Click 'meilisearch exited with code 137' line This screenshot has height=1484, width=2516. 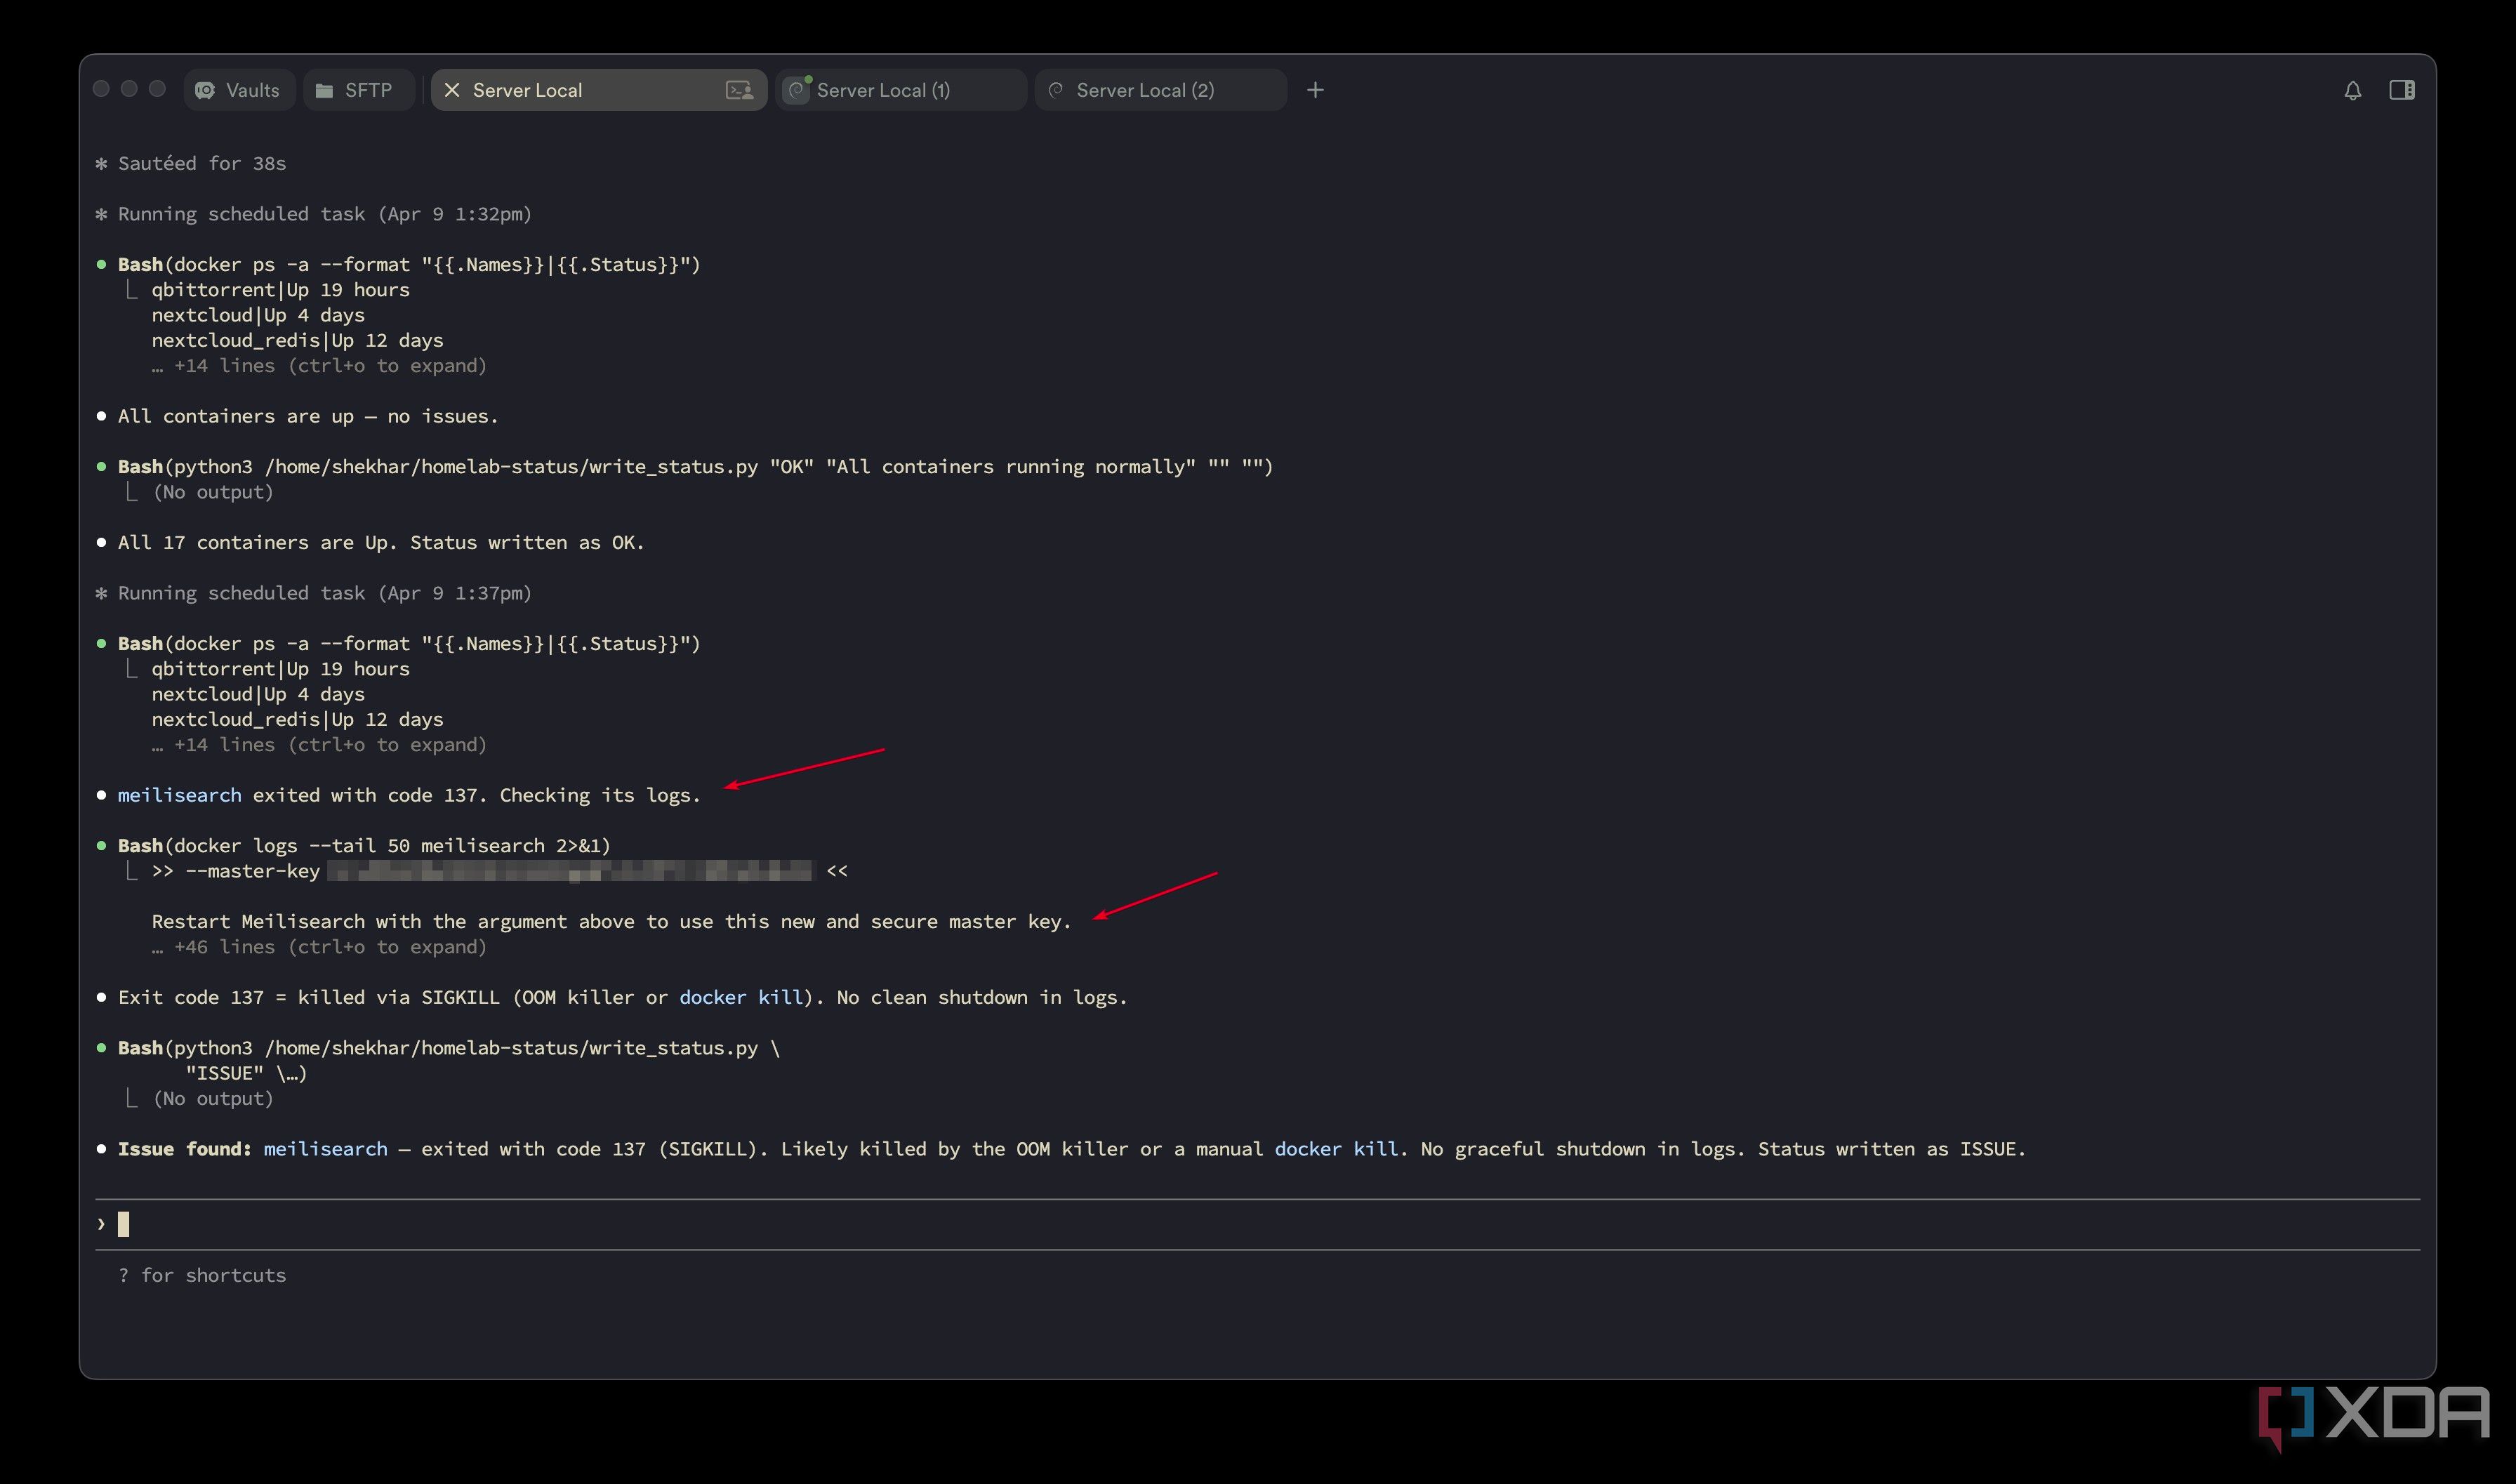coord(409,795)
